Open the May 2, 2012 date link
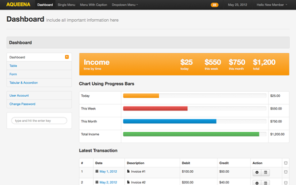The height and width of the screenshot is (185, 296). click(108, 183)
